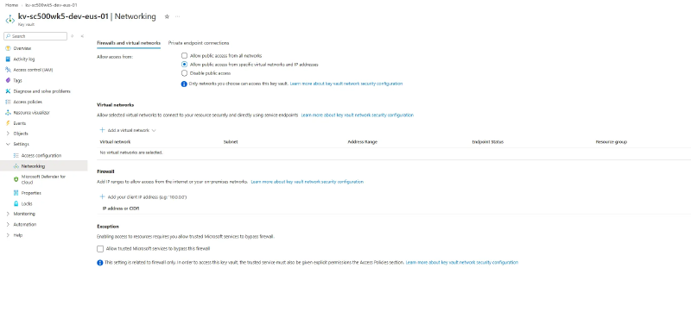691x311 pixels.
Task: Click the Microsoft Defender shield icon
Action: [16, 179]
